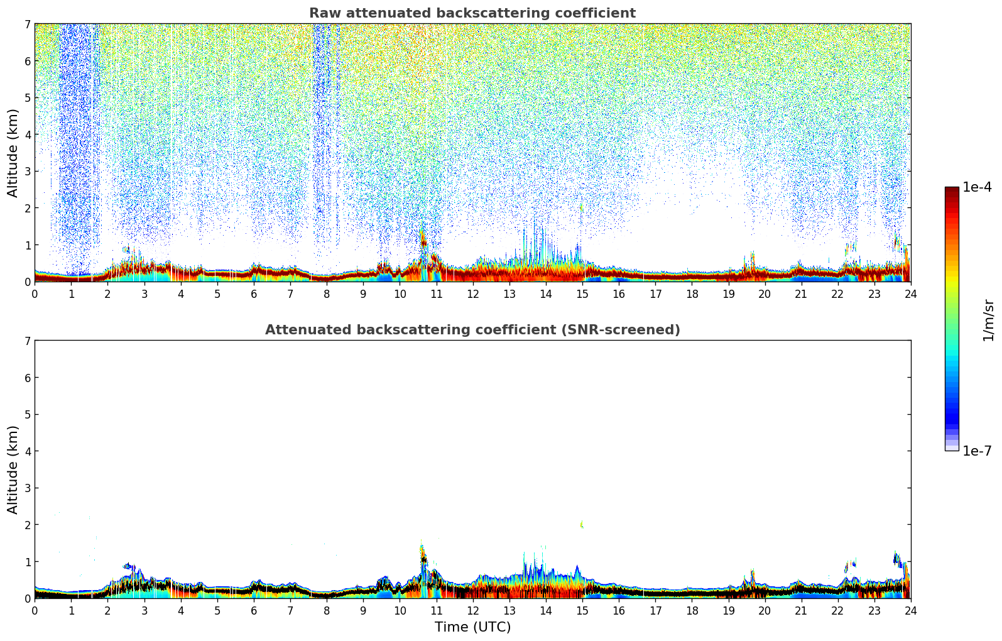Image resolution: width=1002 pixels, height=641 pixels.
Task: Select the colorbar minimum label "1e-7"
Action: (x=977, y=451)
